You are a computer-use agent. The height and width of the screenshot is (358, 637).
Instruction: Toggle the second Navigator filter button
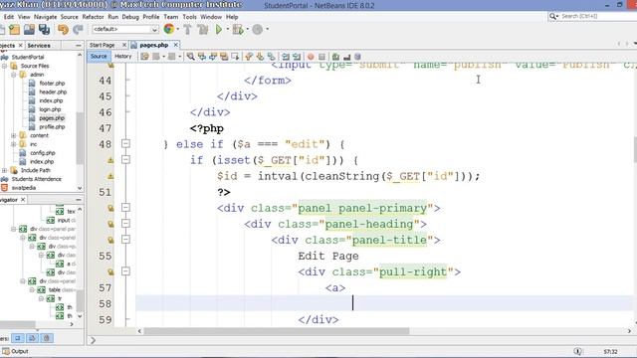coord(32,338)
